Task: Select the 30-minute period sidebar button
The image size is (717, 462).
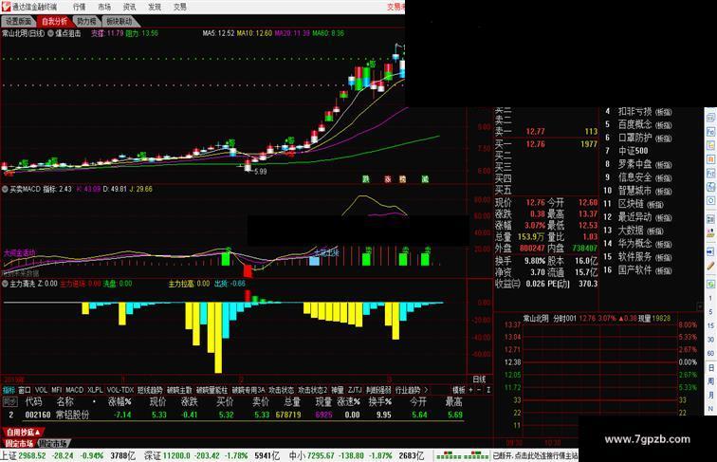Action: [x=711, y=340]
